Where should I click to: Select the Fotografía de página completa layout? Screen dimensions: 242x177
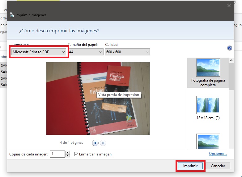[x=208, y=73]
